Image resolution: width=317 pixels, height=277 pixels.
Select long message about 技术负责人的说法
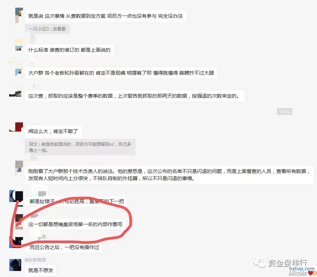click(169, 175)
